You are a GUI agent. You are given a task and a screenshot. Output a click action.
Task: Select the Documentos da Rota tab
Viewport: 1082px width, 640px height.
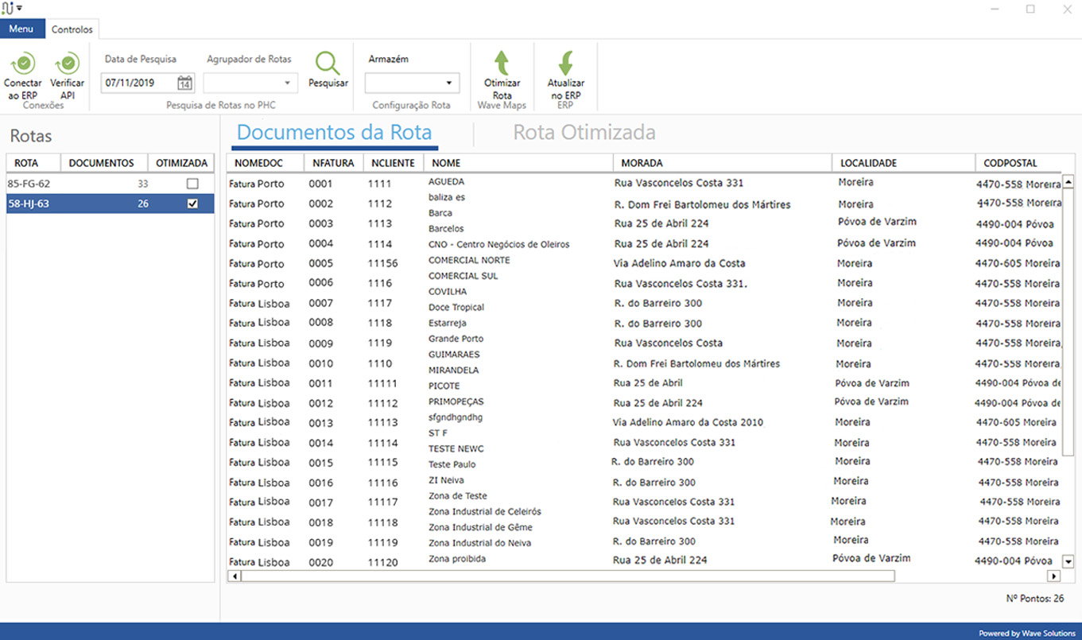point(334,132)
